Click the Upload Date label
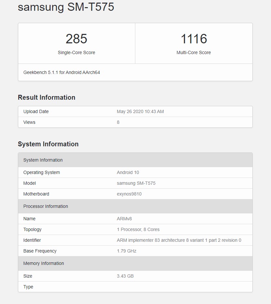271x304 pixels. coord(36,111)
